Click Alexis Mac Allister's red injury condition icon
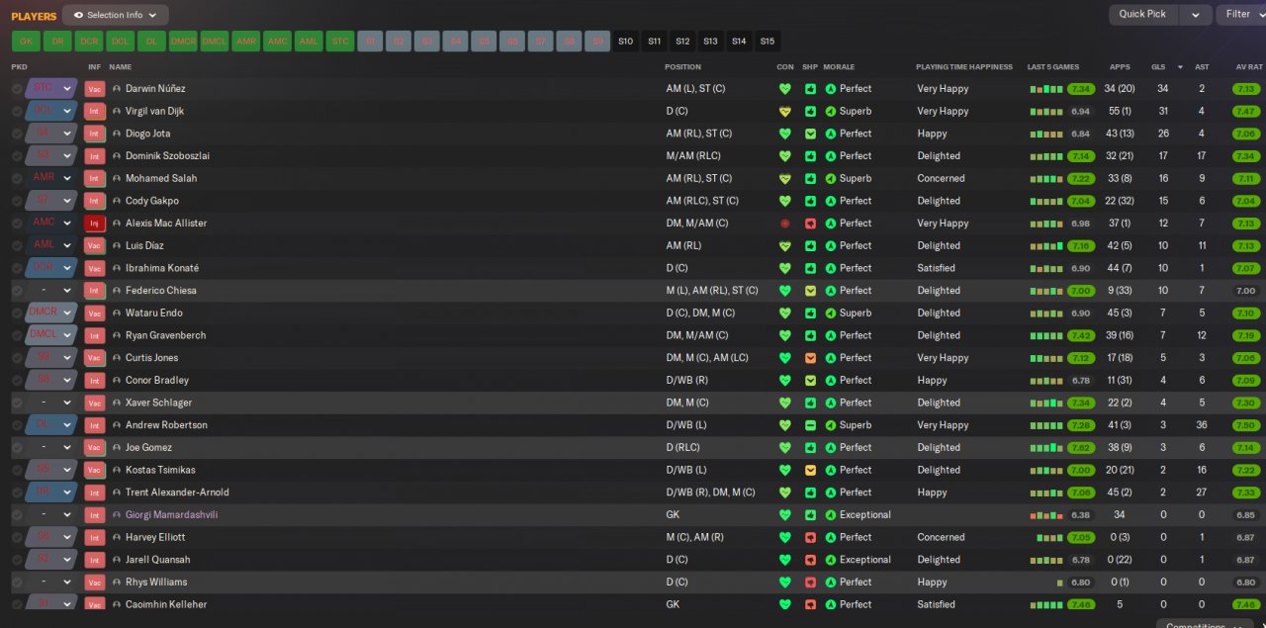The image size is (1266, 628). 785,224
